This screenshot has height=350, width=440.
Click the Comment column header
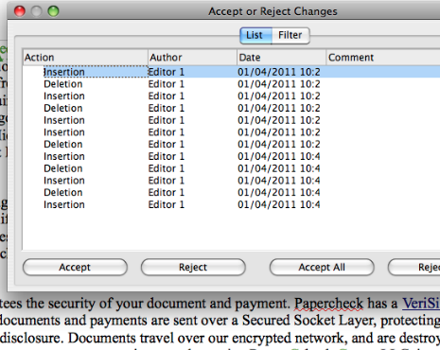tap(383, 58)
